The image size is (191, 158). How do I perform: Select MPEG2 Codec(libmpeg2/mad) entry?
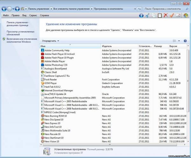coord(113,112)
